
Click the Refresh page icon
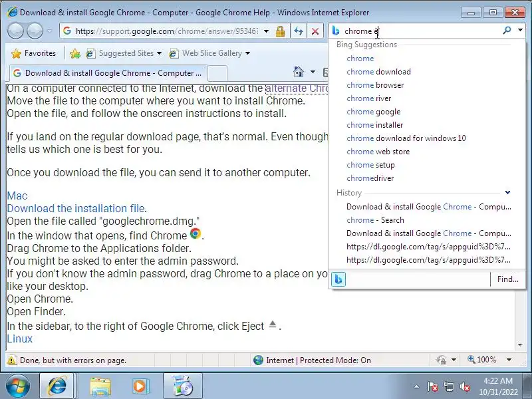(x=299, y=31)
